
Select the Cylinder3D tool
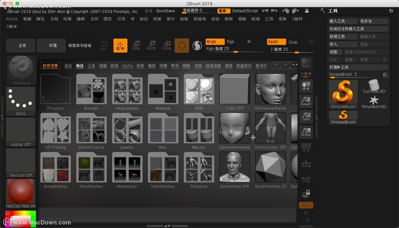point(374,87)
